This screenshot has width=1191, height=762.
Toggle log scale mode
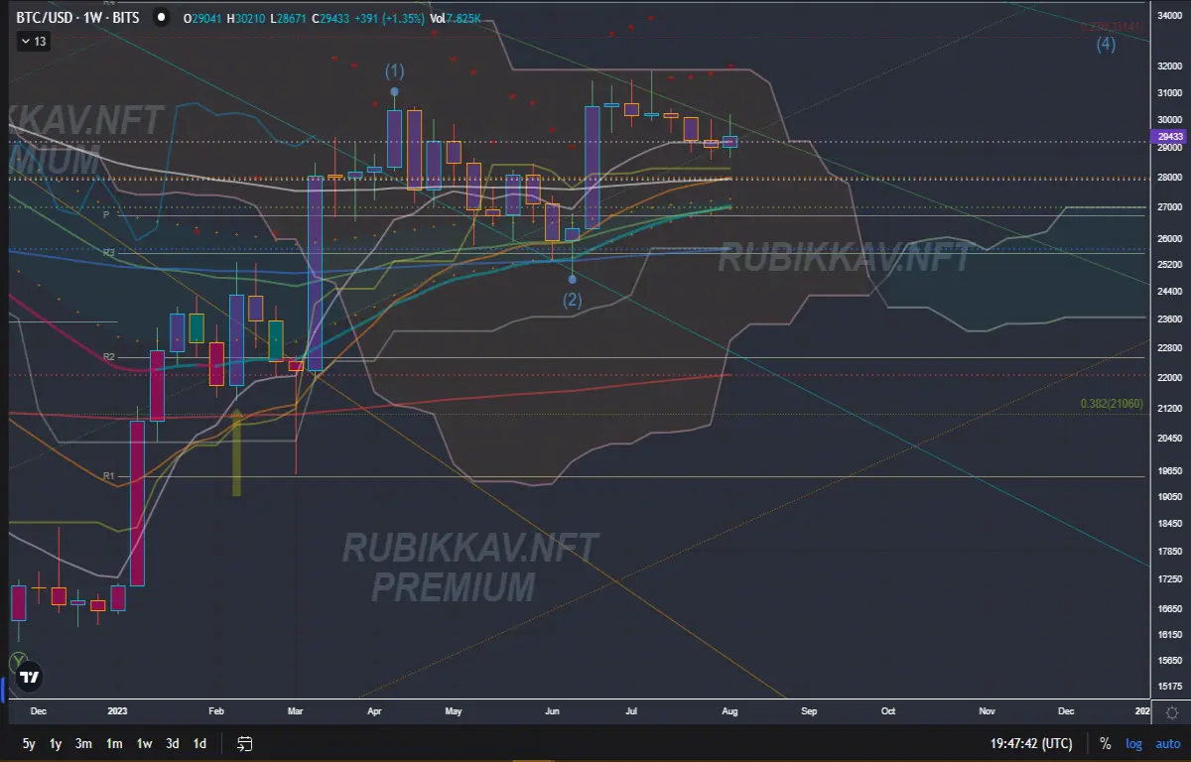coord(1132,743)
